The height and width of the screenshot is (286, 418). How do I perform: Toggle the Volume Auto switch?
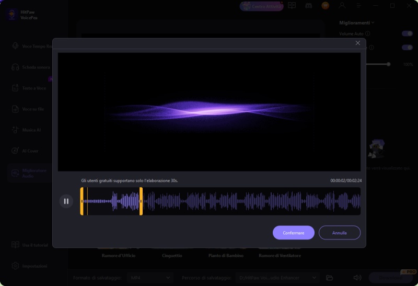point(407,34)
